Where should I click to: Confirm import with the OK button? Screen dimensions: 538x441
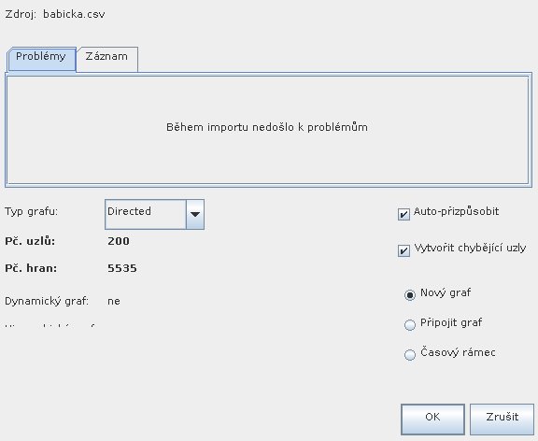point(432,419)
